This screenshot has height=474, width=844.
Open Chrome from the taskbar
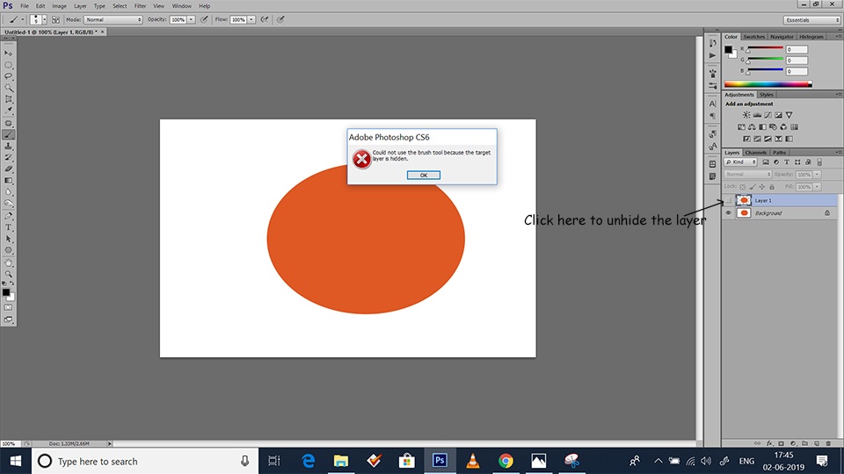(x=506, y=461)
